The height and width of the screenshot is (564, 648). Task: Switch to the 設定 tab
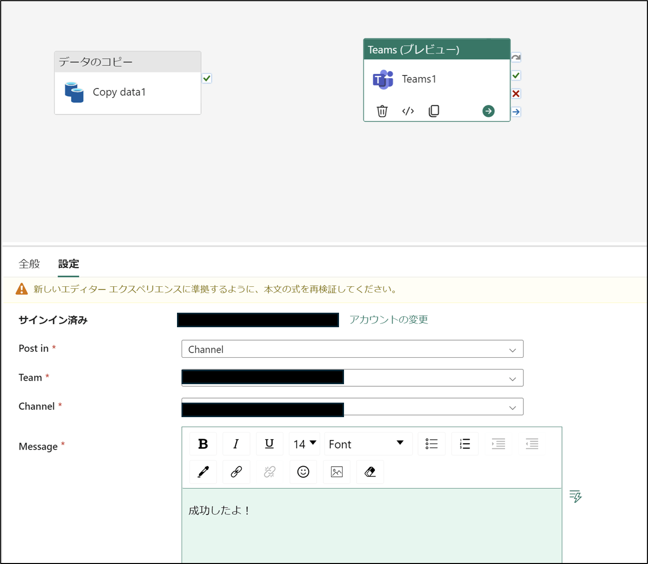[x=68, y=264]
